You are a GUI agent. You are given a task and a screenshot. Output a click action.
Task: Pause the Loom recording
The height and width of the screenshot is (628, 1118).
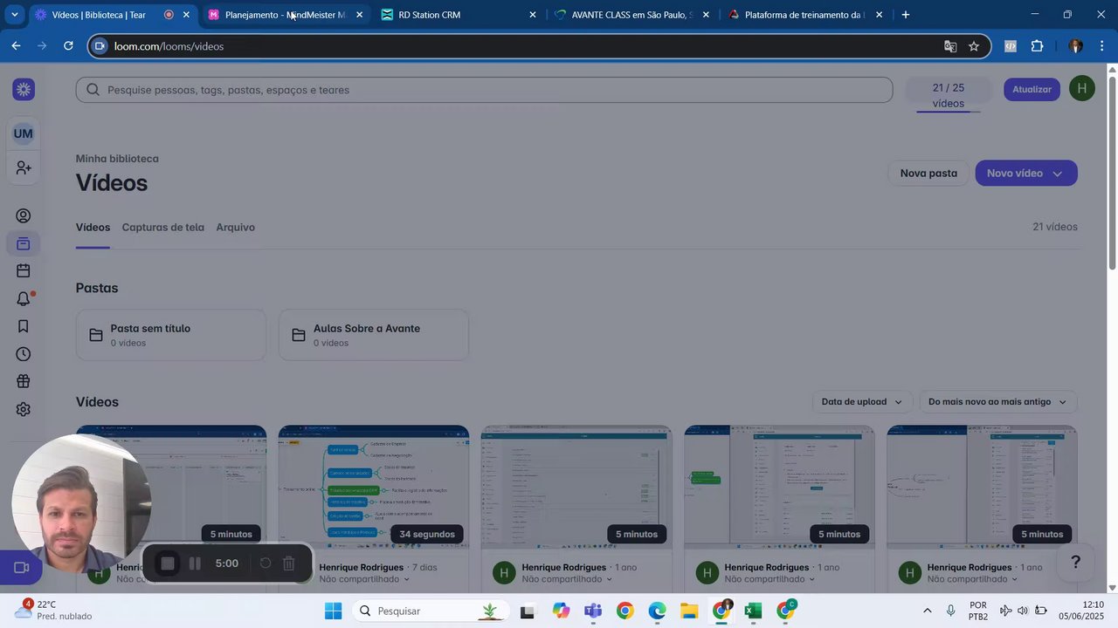[x=195, y=563]
